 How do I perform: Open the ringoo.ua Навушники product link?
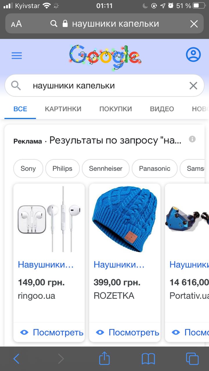(46, 265)
